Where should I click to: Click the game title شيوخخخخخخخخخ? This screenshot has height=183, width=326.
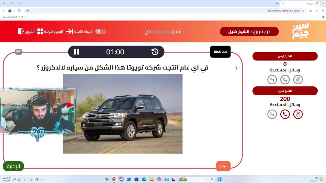click(163, 32)
